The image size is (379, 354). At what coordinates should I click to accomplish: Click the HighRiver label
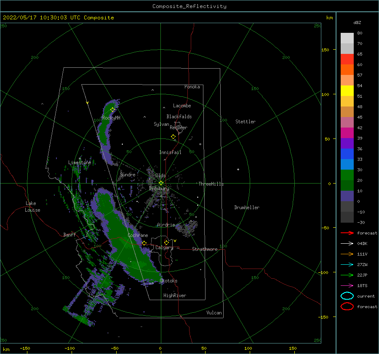click(x=175, y=295)
